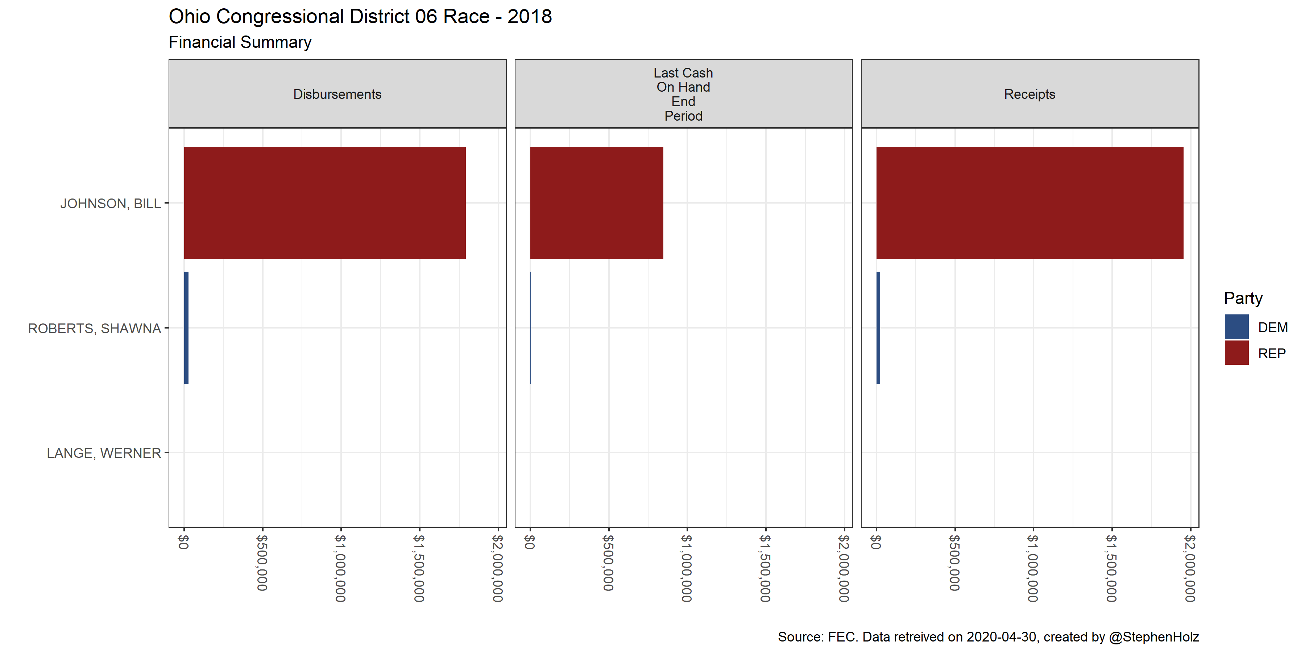This screenshot has width=1305, height=652.
Task: Select the Disbursements panel header
Action: click(337, 94)
